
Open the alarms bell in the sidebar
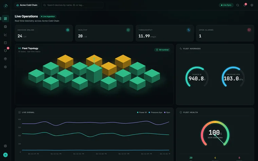coord(5,51)
